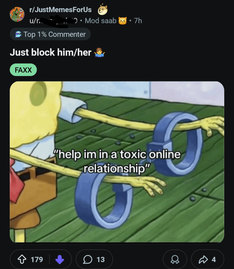Filter posts by the FAXX flair
This screenshot has width=234, height=269.
(23, 70)
